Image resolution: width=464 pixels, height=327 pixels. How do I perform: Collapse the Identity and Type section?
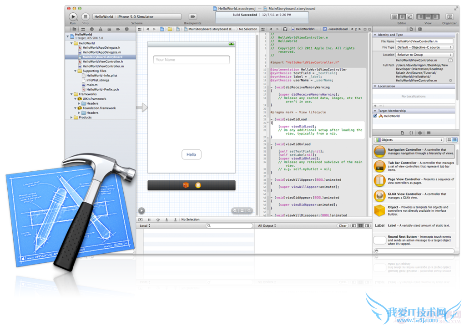click(x=375, y=35)
